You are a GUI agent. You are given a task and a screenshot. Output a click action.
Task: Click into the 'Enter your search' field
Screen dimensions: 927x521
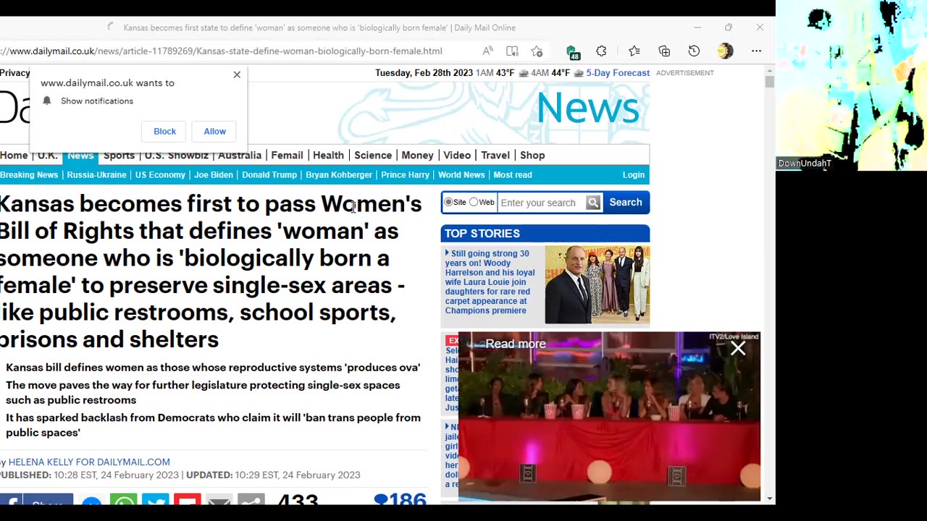(541, 203)
